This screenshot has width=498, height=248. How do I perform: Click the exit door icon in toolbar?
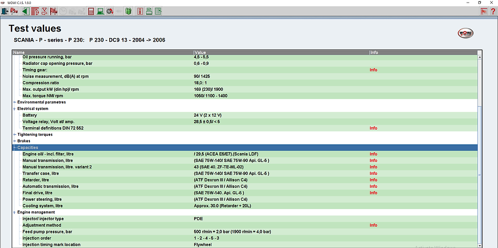[5, 11]
